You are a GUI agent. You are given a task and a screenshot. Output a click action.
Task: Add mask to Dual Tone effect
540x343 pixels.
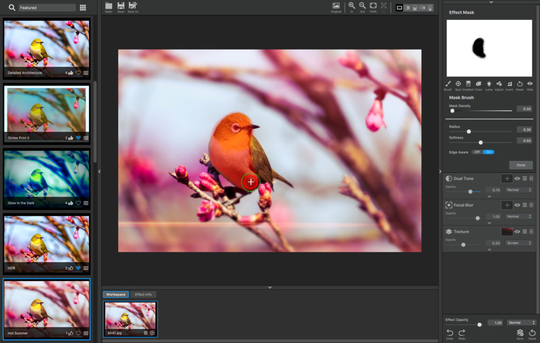tap(507, 178)
